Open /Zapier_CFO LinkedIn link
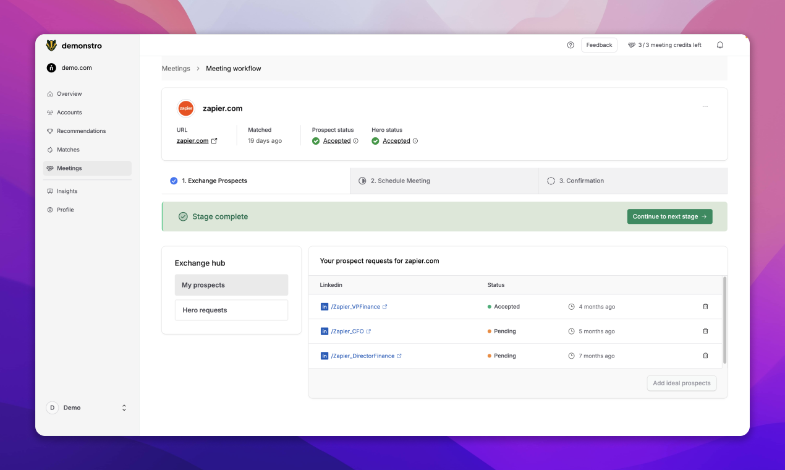This screenshot has height=470, width=785. 351,331
